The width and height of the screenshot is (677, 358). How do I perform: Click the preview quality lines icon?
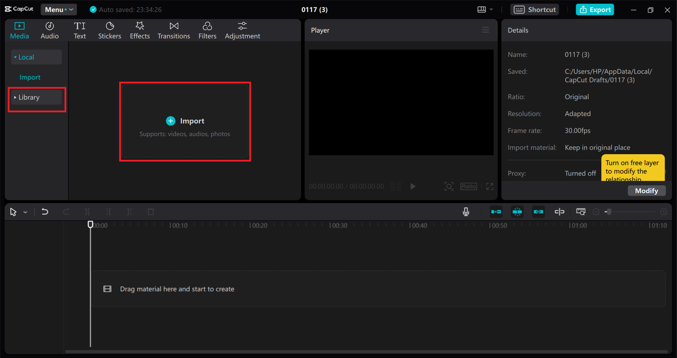click(396, 186)
